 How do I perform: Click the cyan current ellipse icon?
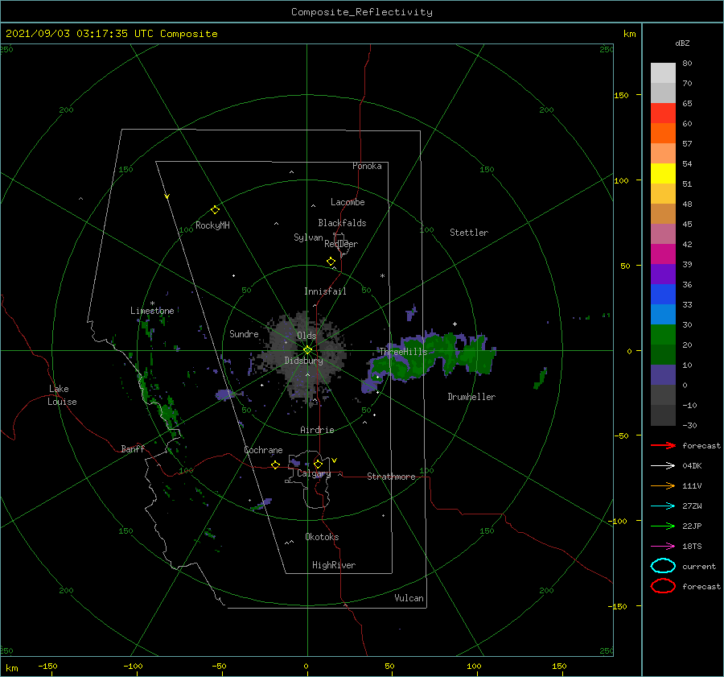click(x=663, y=566)
